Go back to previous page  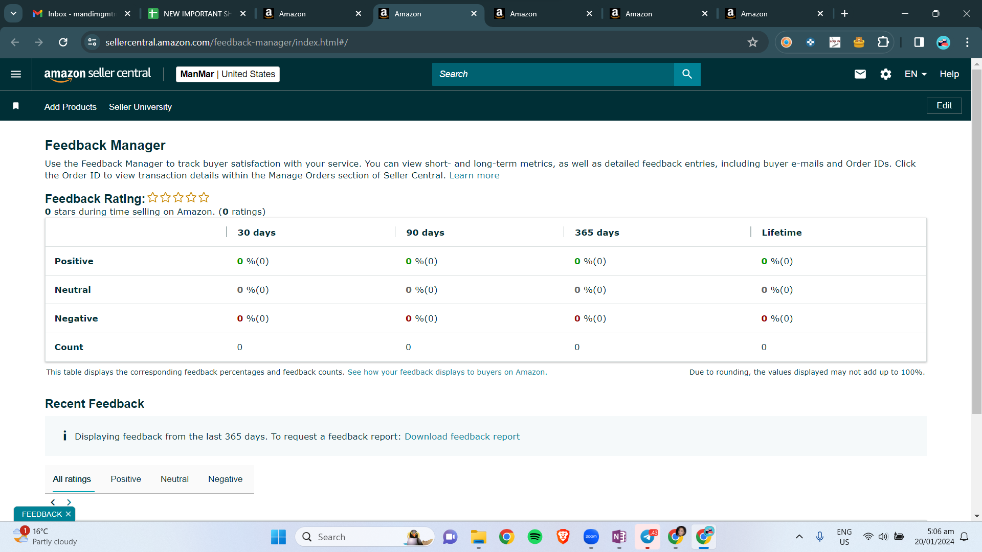tap(15, 42)
